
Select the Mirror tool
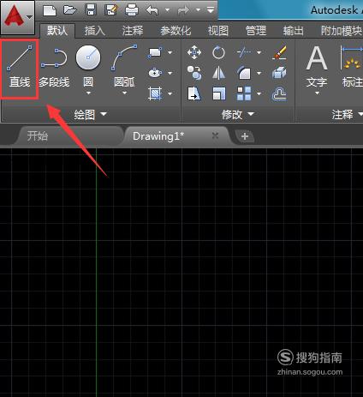point(218,73)
